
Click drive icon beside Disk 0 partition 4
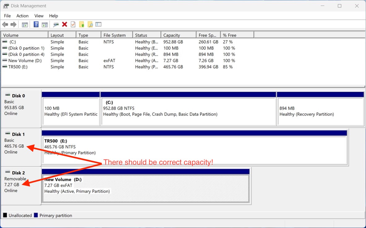coord(5,54)
